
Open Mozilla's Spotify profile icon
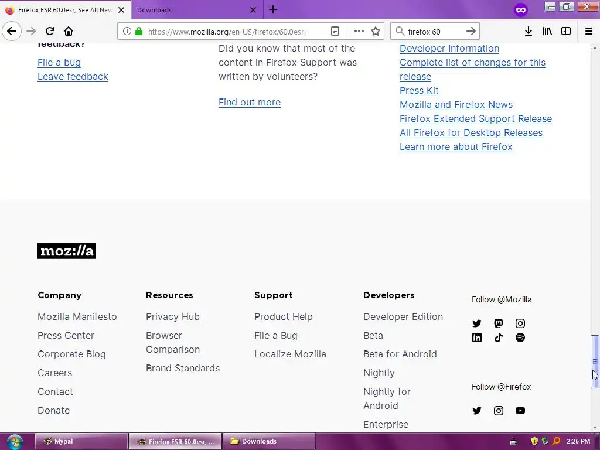click(520, 337)
